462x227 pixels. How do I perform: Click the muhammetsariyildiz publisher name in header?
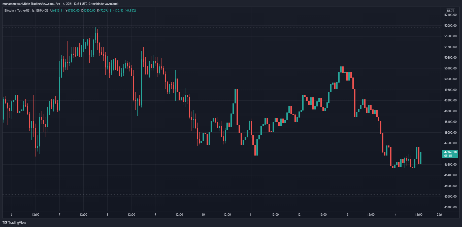pos(16,4)
